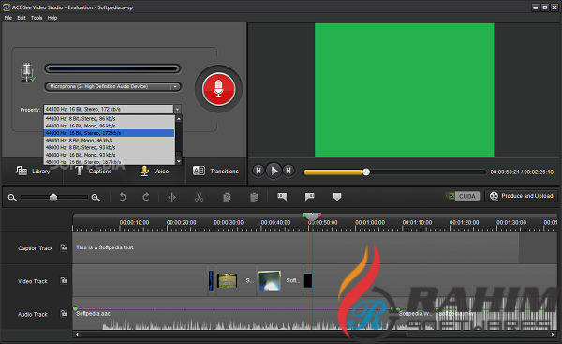The image size is (562, 344).
Task: Click the 00:01:00:00 mark on ruler
Action: [x=370, y=223]
